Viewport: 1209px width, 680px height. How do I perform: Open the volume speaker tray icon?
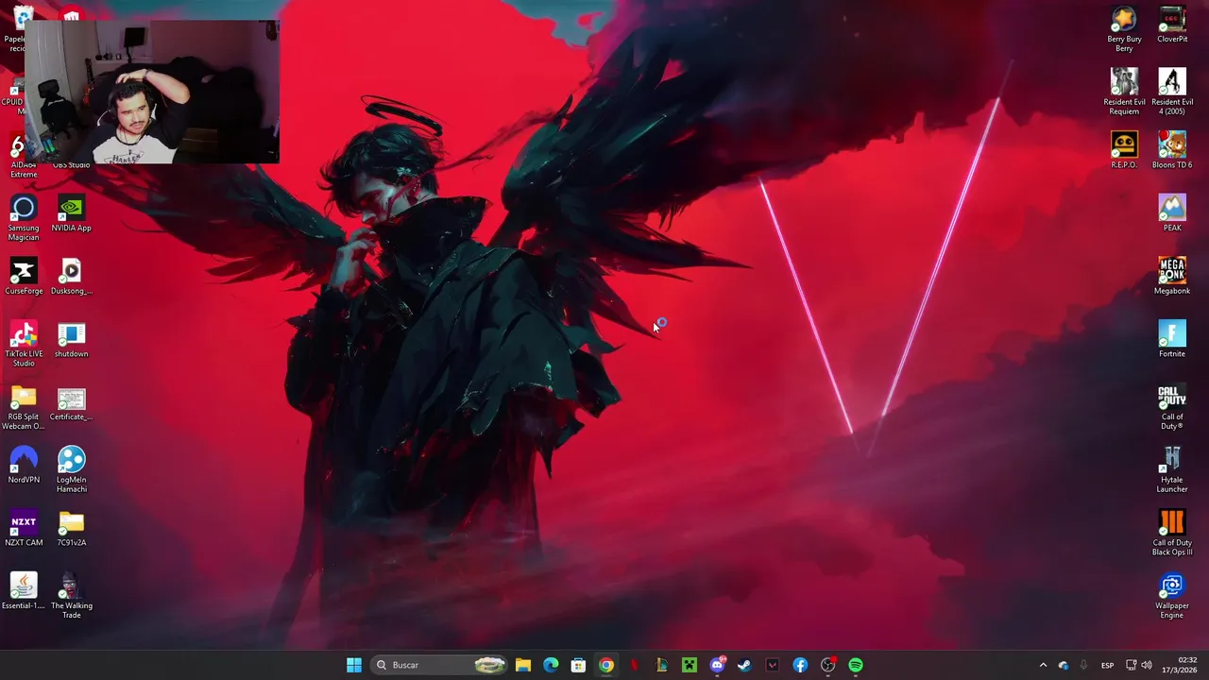(1147, 665)
